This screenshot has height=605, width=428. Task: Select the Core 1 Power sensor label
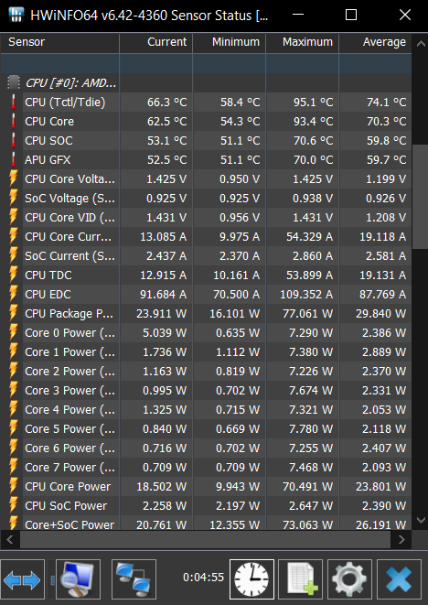point(70,351)
